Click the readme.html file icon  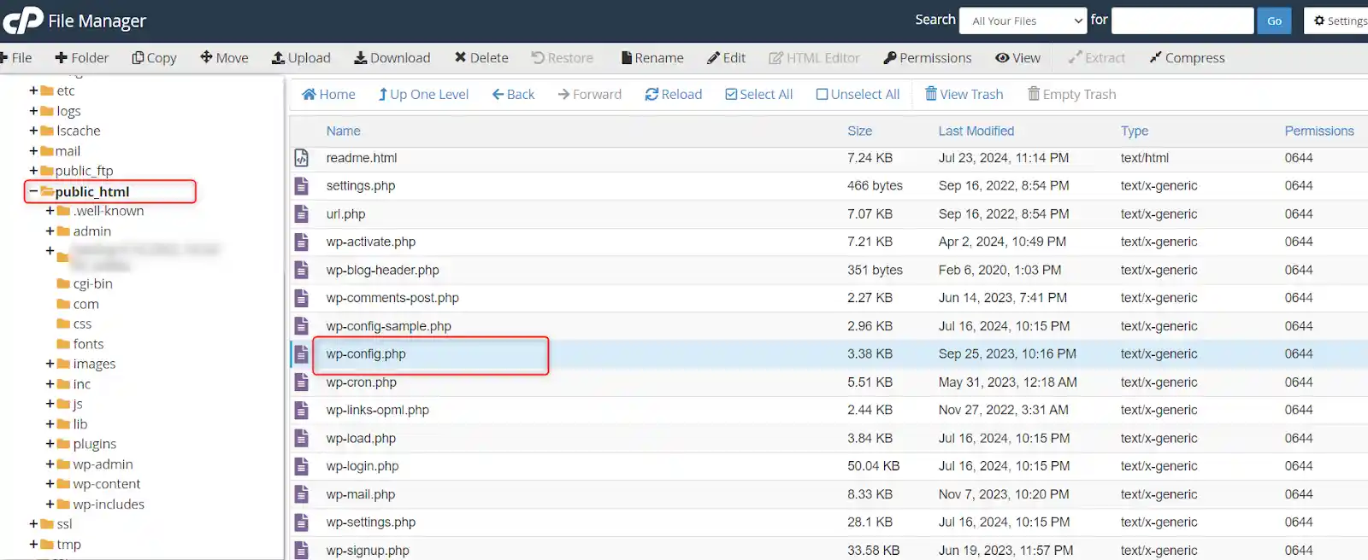click(x=301, y=158)
